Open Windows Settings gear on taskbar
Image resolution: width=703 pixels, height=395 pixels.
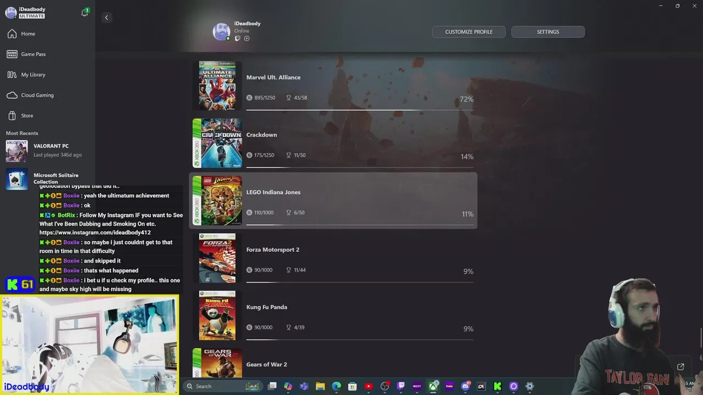click(x=529, y=386)
